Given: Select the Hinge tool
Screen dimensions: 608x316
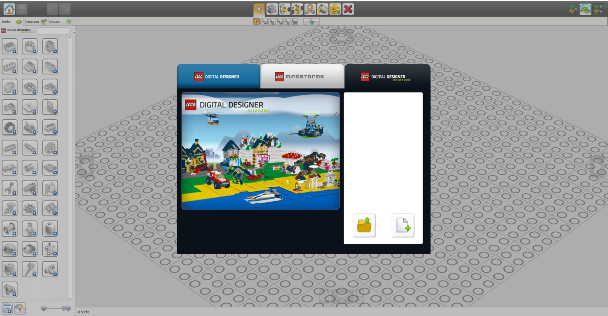Looking at the screenshot, I should [x=285, y=9].
